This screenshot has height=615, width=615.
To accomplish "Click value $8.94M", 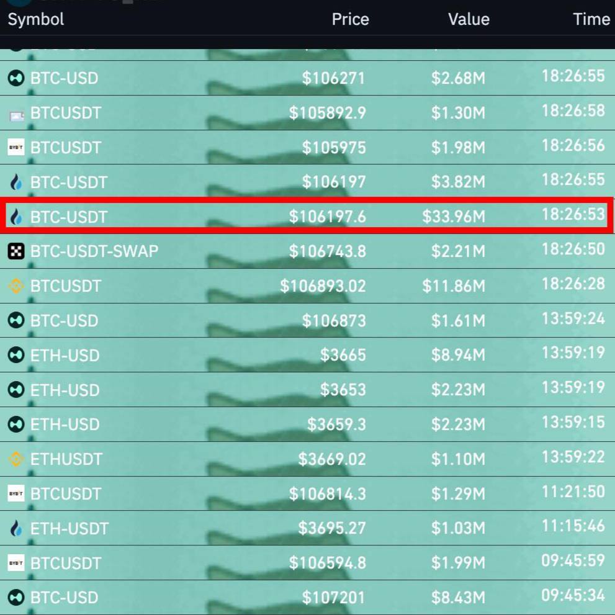I will [x=458, y=355].
